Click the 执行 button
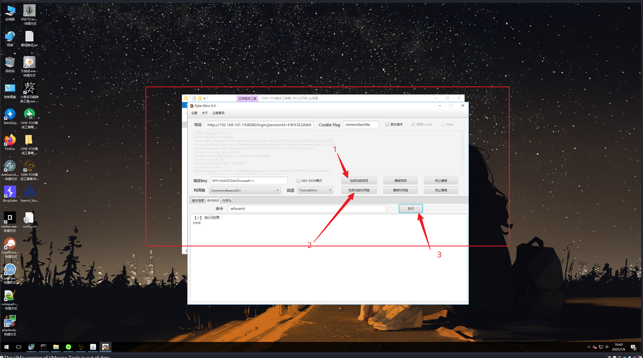Image resolution: width=643 pixels, height=358 pixels. pos(410,208)
